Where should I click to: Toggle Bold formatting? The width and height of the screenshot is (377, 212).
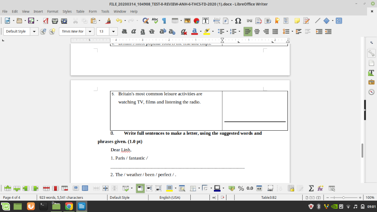pyautogui.click(x=124, y=32)
